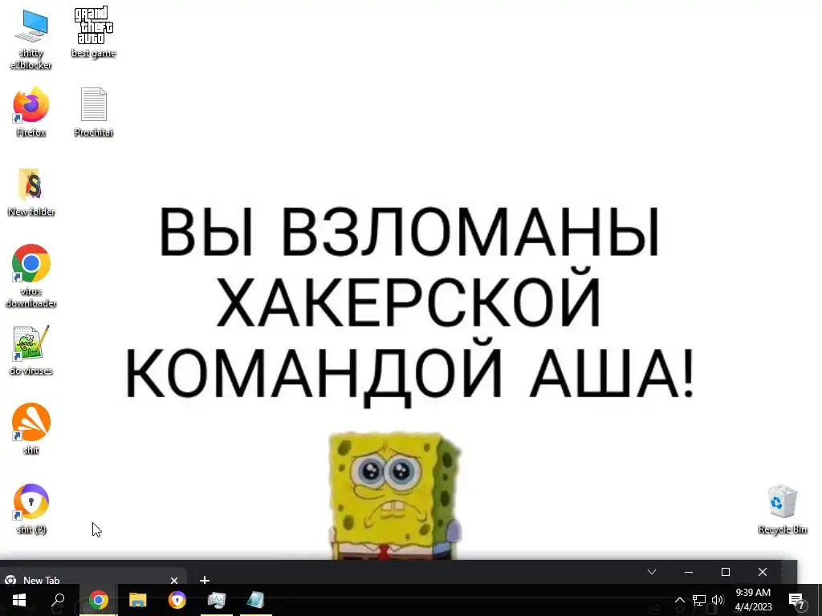Open the Windows Start menu

pos(19,600)
